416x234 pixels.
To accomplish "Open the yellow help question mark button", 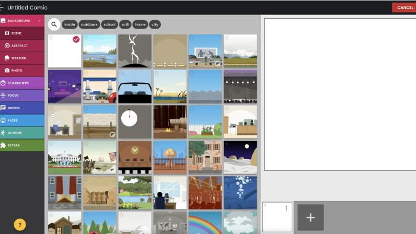I will (20, 224).
